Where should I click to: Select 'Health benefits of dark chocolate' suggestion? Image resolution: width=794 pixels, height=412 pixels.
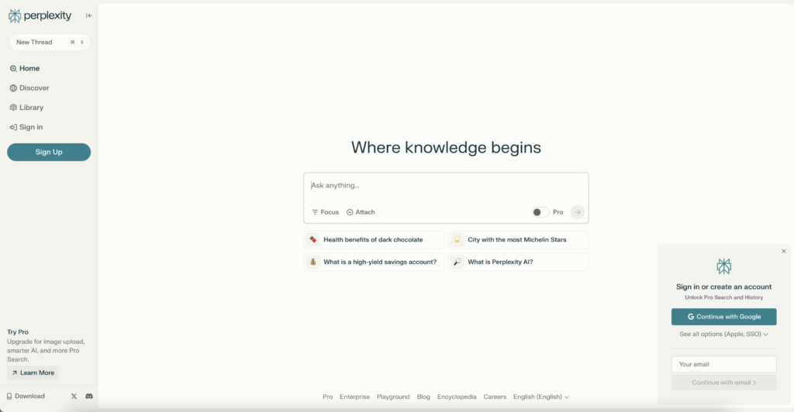[x=374, y=240]
